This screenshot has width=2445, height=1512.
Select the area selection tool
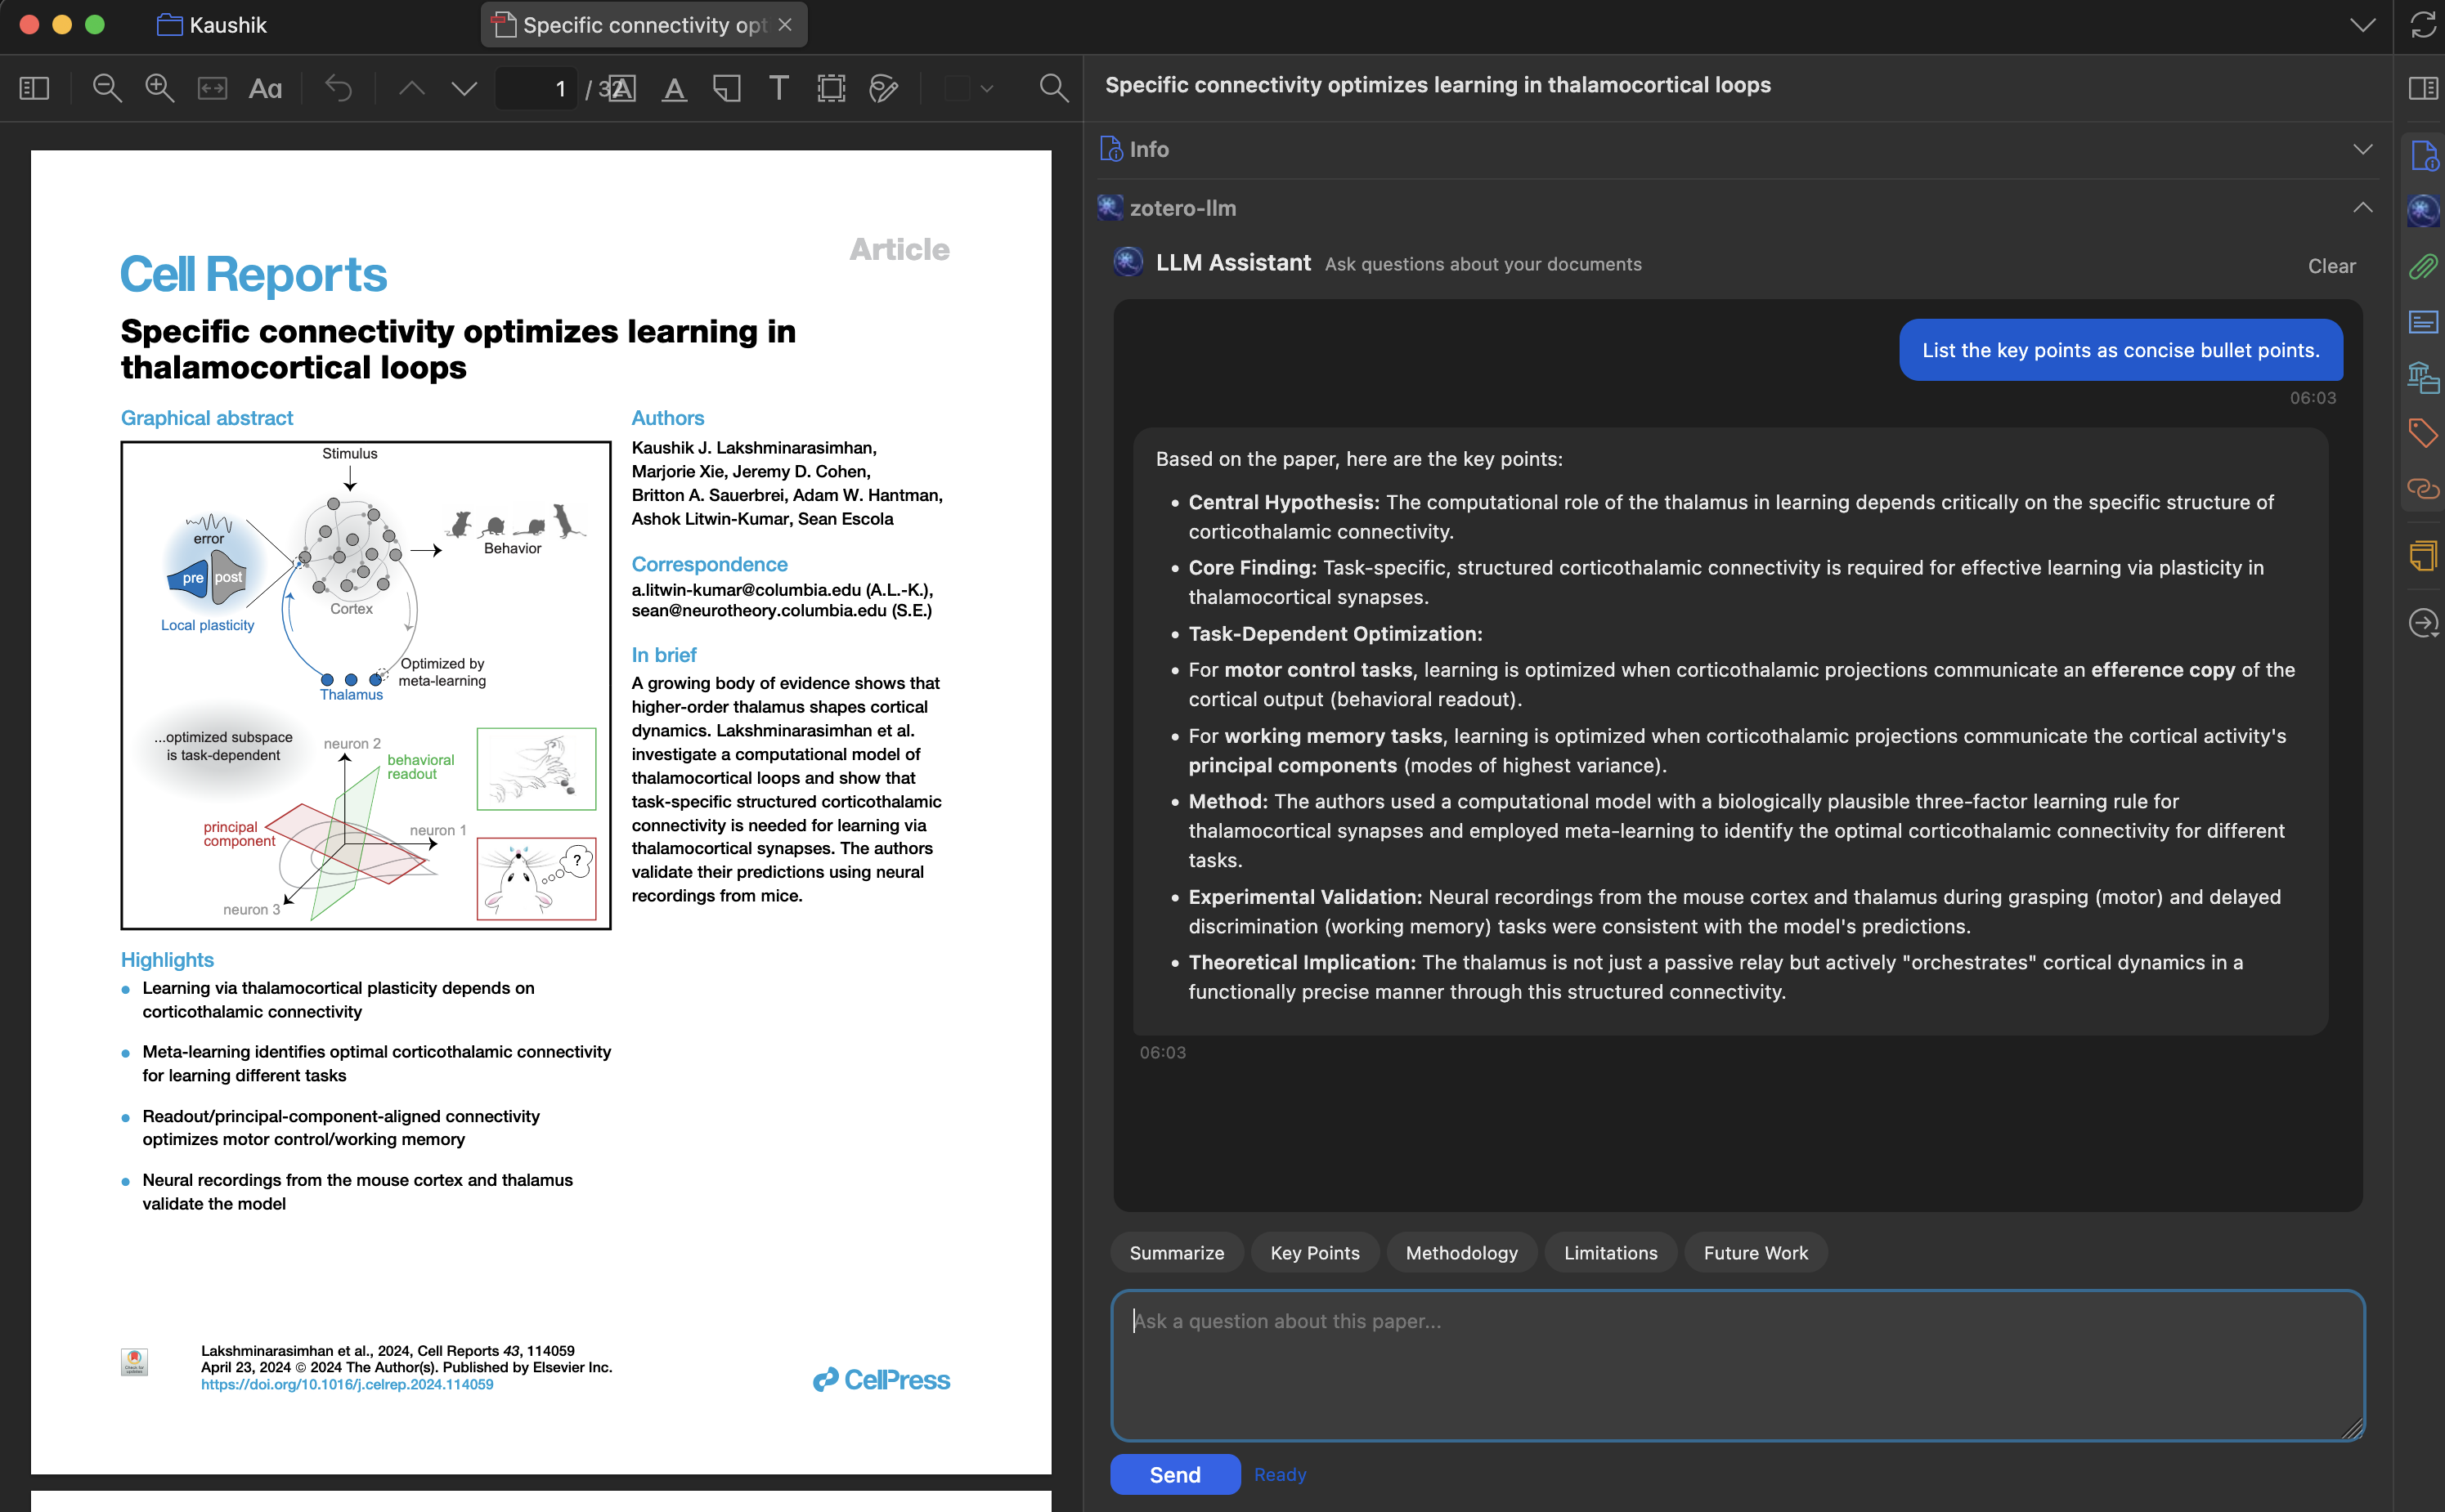[830, 89]
